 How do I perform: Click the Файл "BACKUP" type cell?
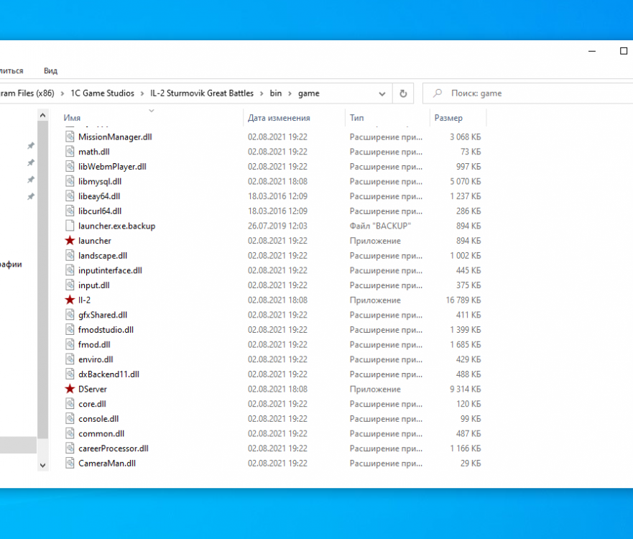pyautogui.click(x=380, y=226)
